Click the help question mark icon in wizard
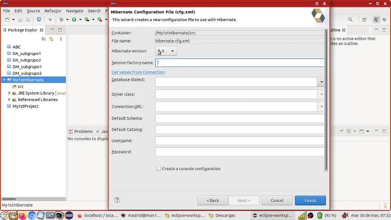The height and width of the screenshot is (220, 391). click(x=117, y=200)
